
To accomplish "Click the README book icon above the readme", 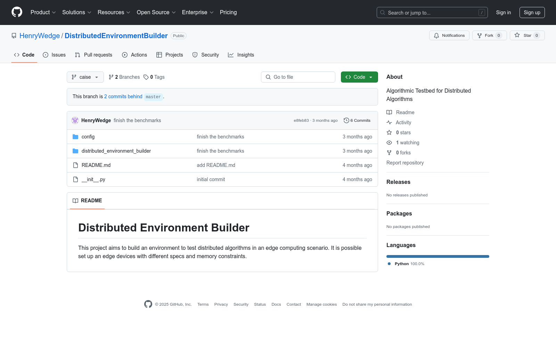I will tap(75, 201).
